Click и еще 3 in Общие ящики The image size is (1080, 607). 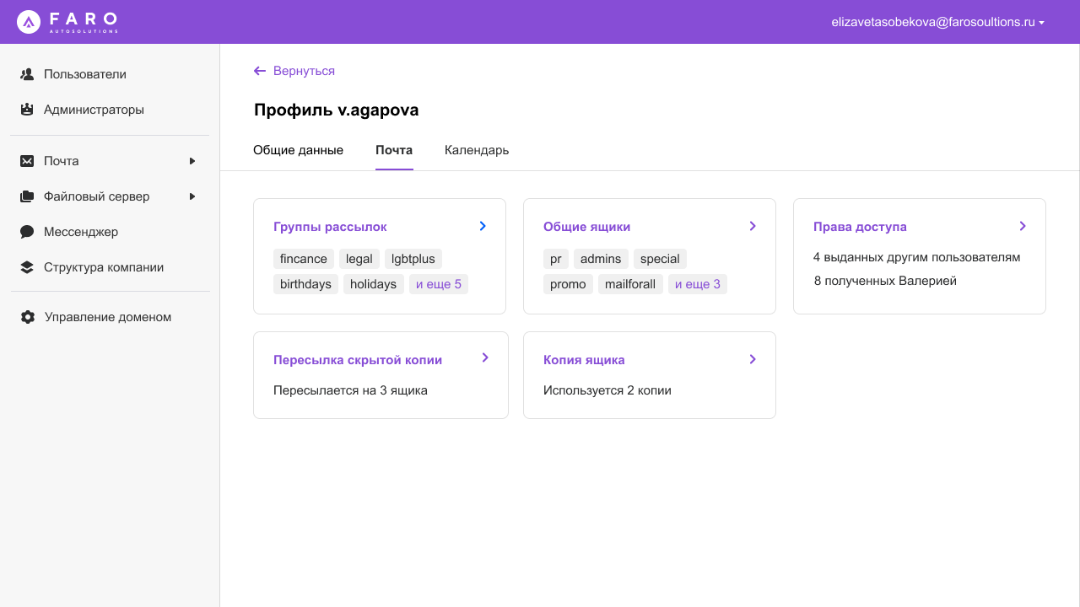pos(697,283)
